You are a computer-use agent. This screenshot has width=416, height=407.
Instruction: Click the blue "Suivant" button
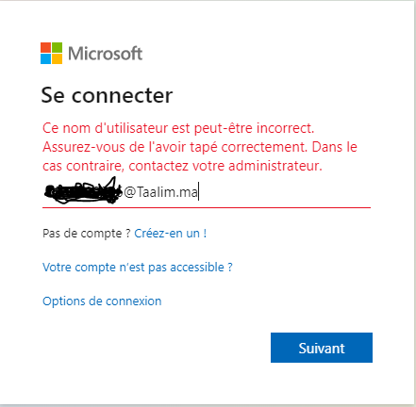322,348
